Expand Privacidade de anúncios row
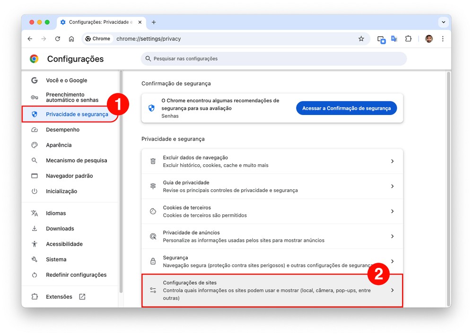Screen dimensions: 473x336 click(x=272, y=237)
